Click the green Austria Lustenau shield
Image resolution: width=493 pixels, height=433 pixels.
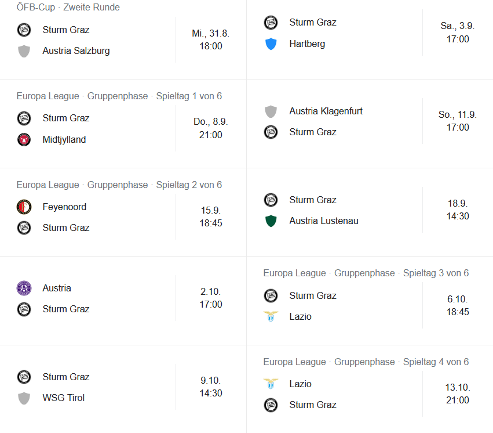pyautogui.click(x=271, y=221)
